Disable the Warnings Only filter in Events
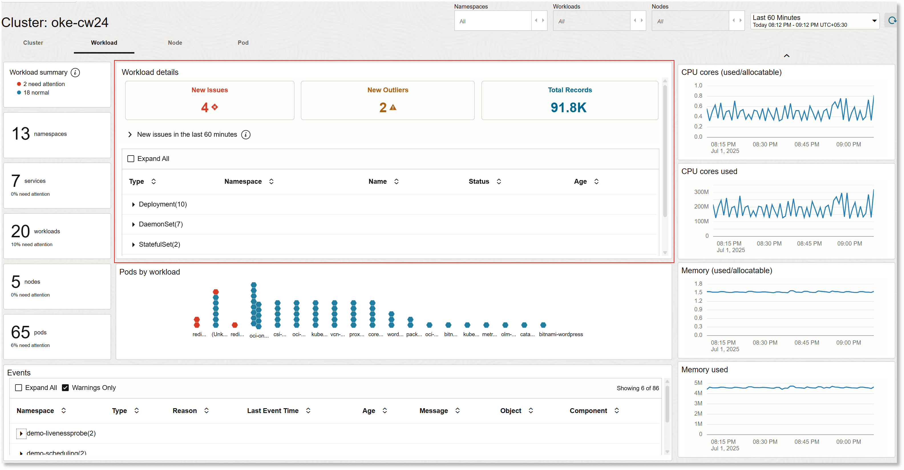This screenshot has height=470, width=904. tap(65, 387)
